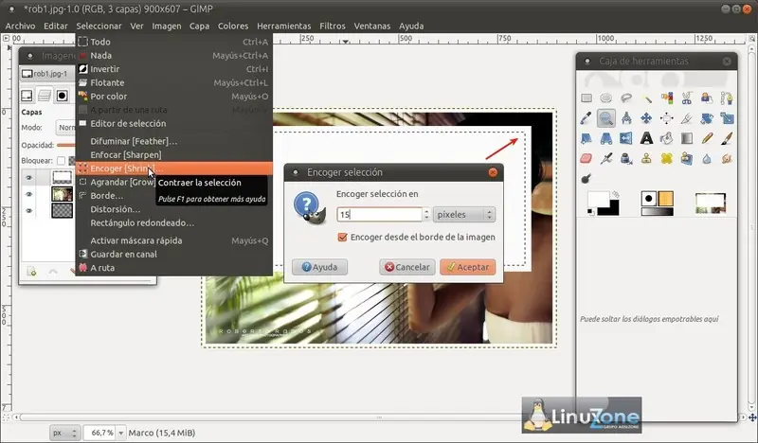Click the Encoger selección en value field

(380, 215)
